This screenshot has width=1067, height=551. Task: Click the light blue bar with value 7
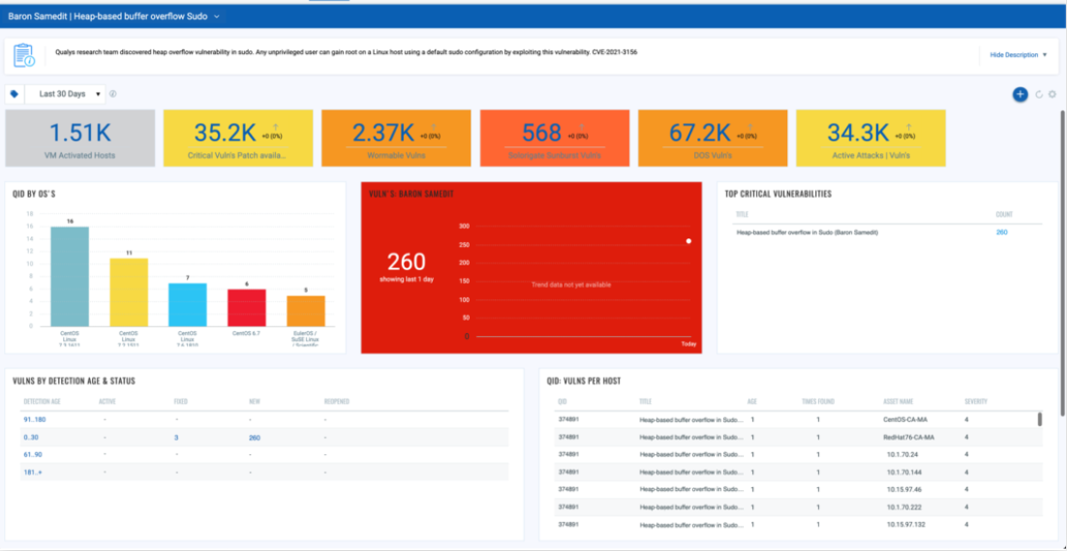coord(188,304)
